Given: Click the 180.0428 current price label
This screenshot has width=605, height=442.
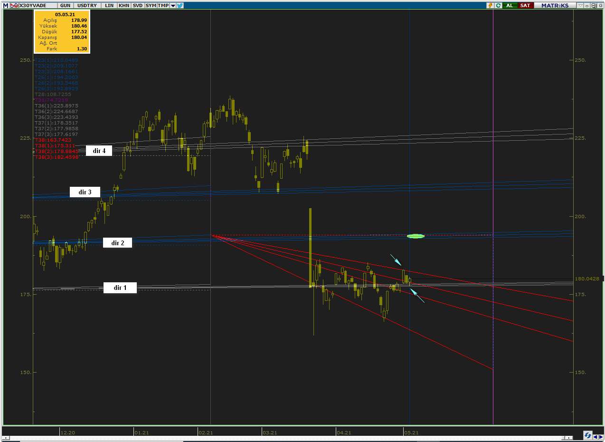Looking at the screenshot, I should click(586, 279).
